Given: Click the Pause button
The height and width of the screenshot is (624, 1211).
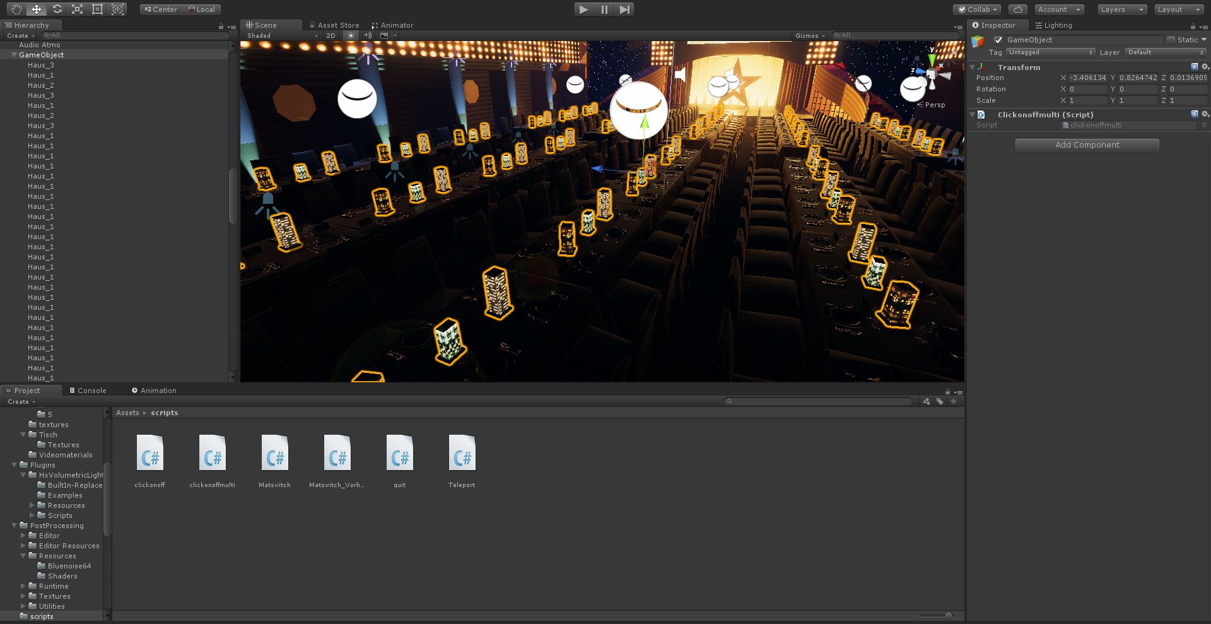Looking at the screenshot, I should (604, 9).
